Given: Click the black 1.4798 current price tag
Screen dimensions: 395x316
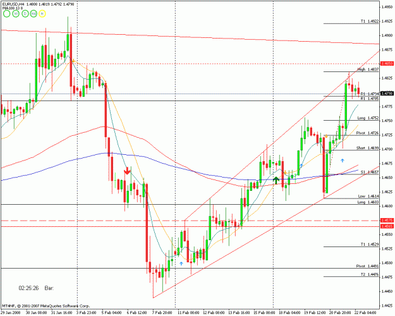Looking at the screenshot, I should 387,94.
